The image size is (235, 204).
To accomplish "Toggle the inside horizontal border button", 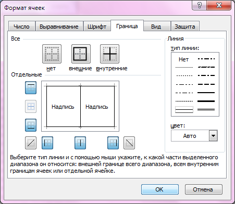I will pos(31,106).
